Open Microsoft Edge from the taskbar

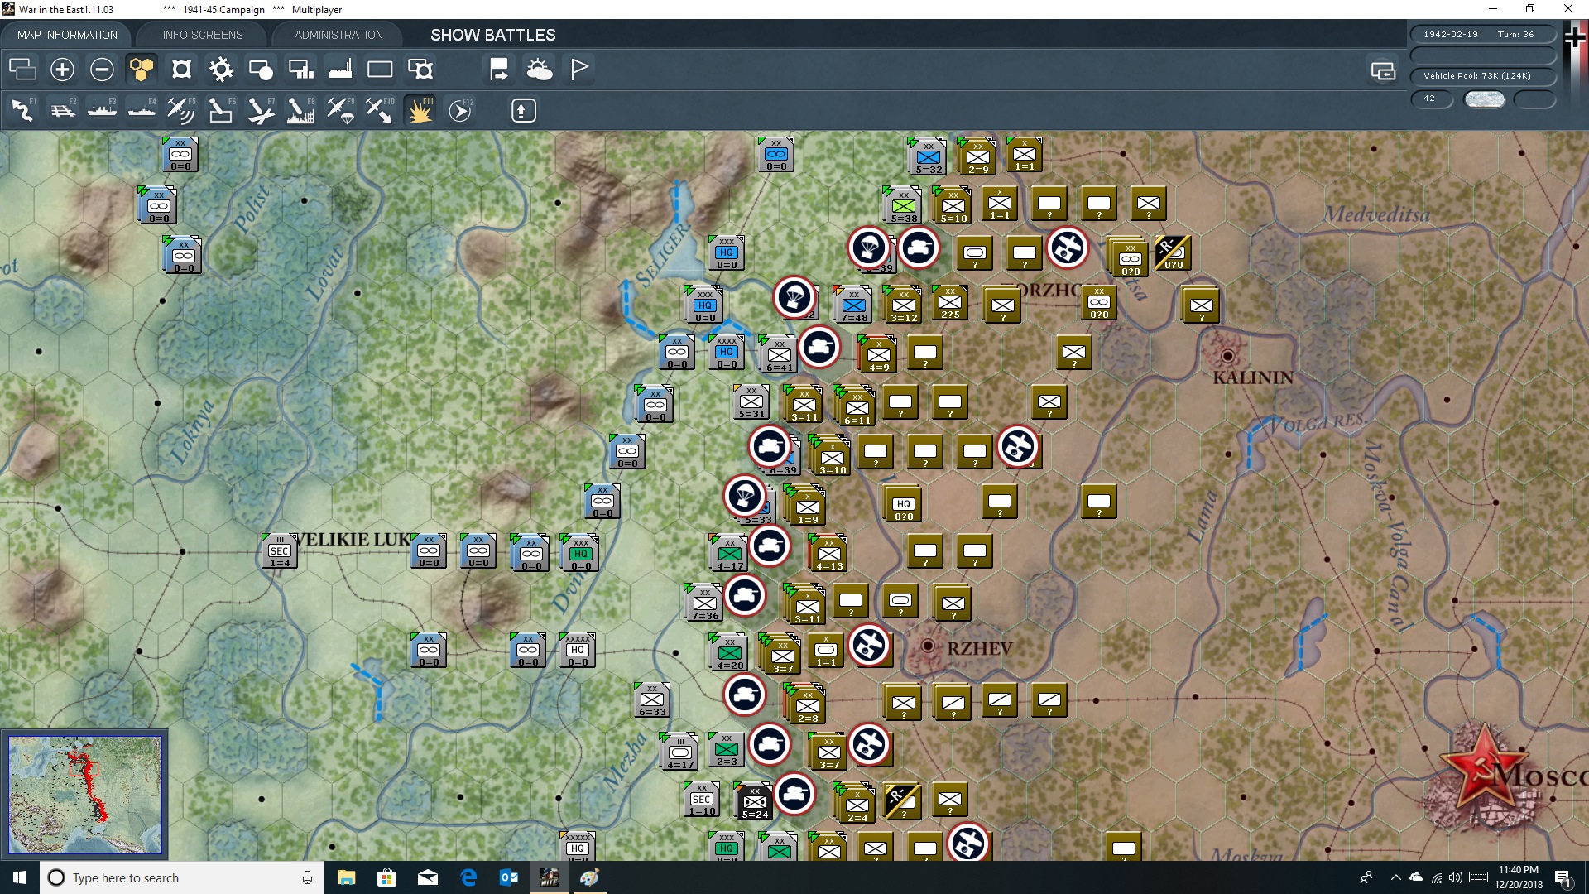click(x=468, y=877)
